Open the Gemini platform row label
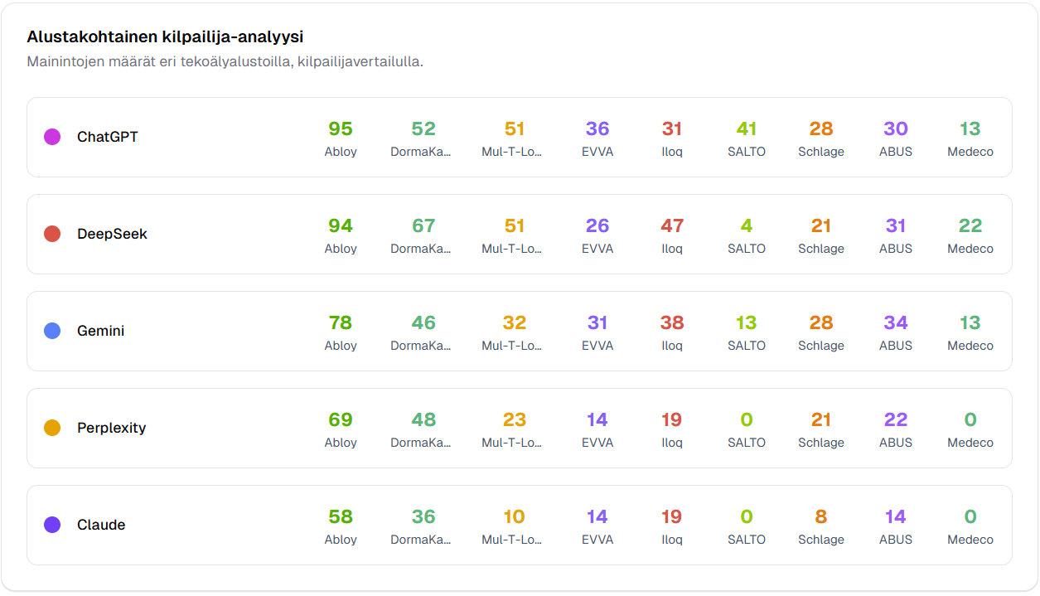Screen dimensions: 1040x596 click(x=100, y=331)
